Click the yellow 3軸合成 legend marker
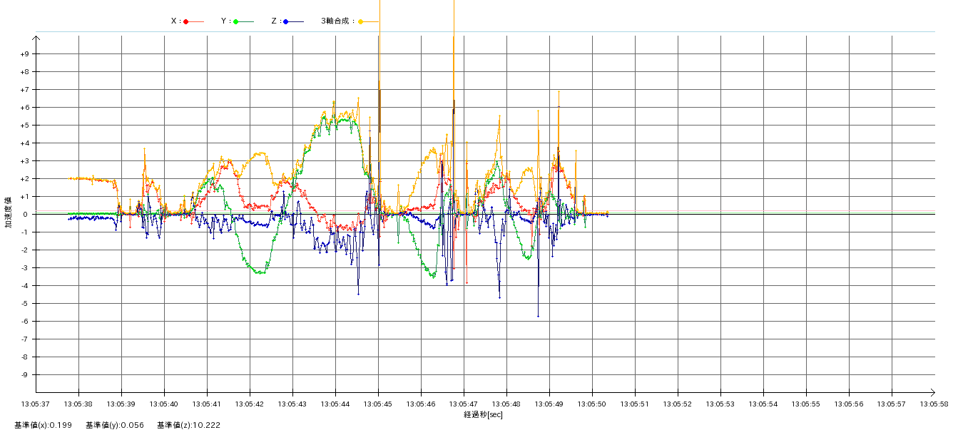 pos(361,21)
